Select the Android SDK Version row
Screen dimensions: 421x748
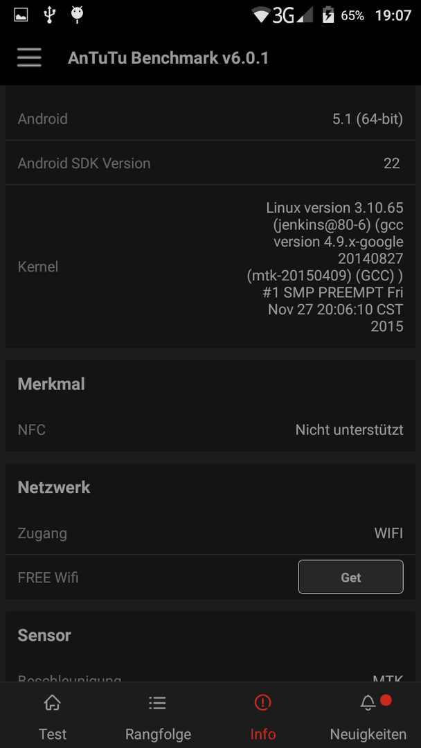click(x=210, y=163)
